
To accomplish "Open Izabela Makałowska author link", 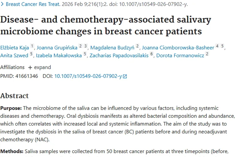I will [59, 56].
